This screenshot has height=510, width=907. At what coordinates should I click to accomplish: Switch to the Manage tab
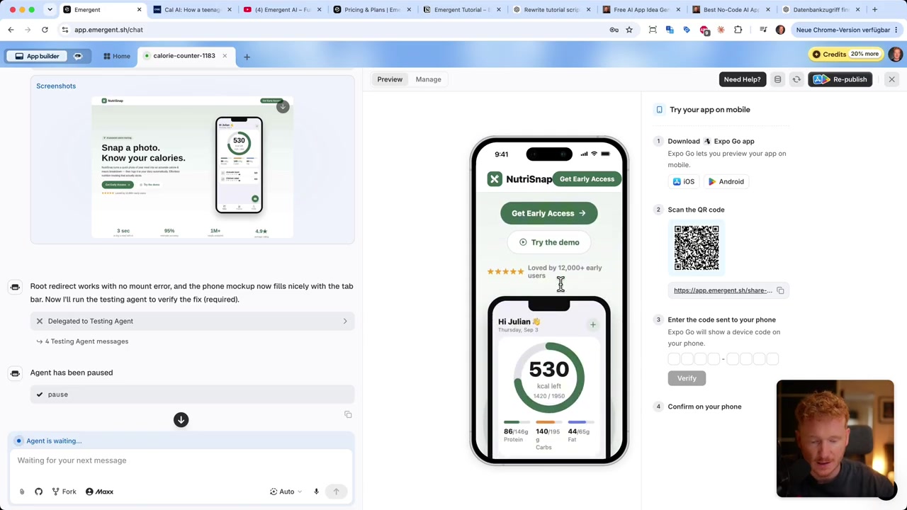coord(428,79)
